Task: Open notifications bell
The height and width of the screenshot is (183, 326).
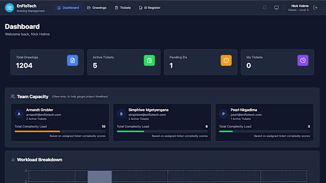Action: point(264,8)
